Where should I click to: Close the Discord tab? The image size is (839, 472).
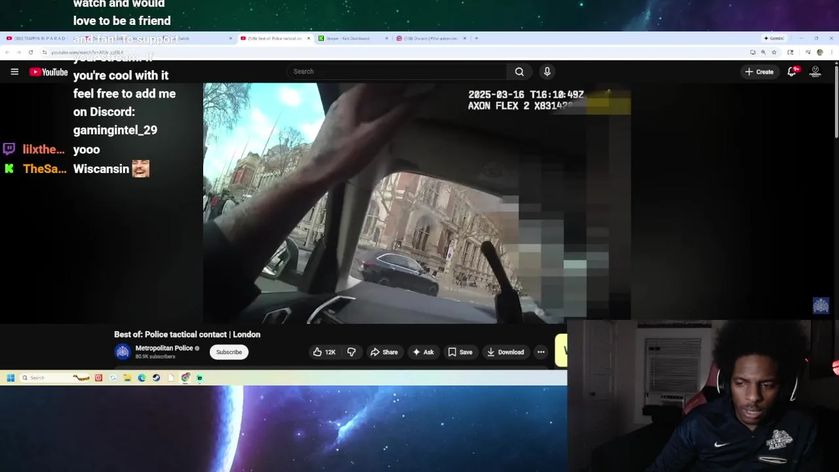tap(465, 38)
